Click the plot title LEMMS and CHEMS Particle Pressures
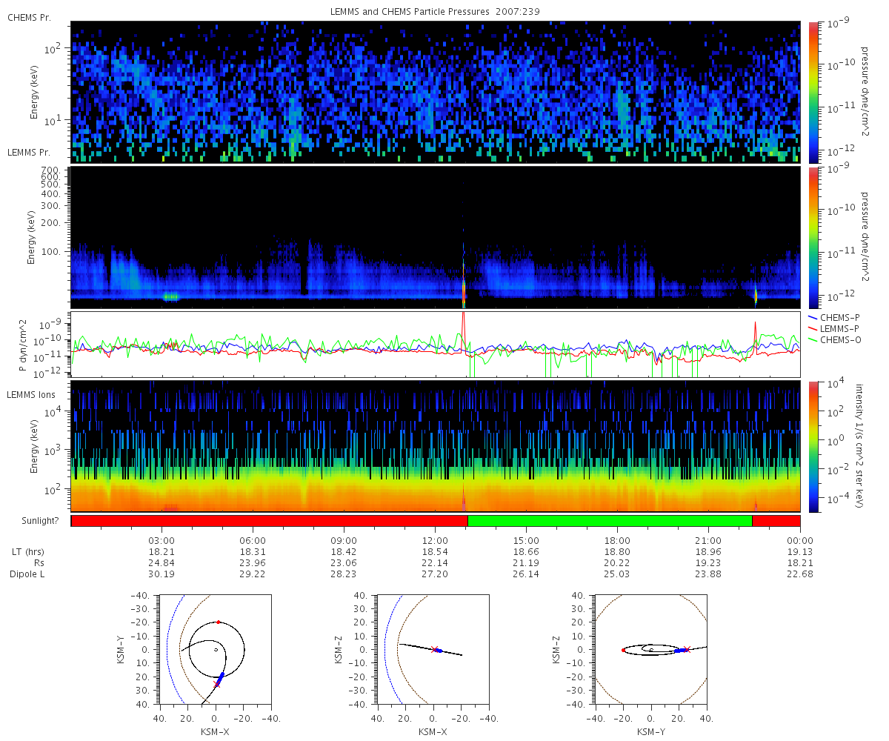The height and width of the screenshot is (741, 889). (436, 12)
